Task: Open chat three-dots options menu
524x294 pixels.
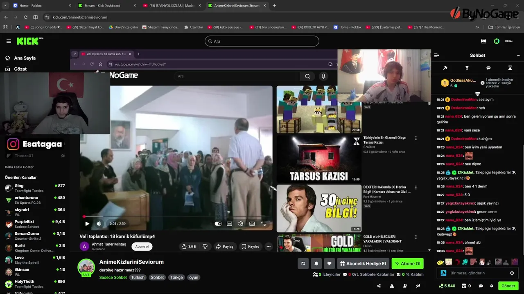Action: 518,56
